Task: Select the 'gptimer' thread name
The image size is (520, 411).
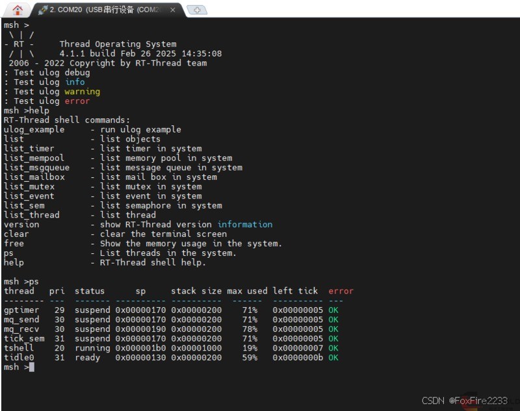Action: point(21,310)
